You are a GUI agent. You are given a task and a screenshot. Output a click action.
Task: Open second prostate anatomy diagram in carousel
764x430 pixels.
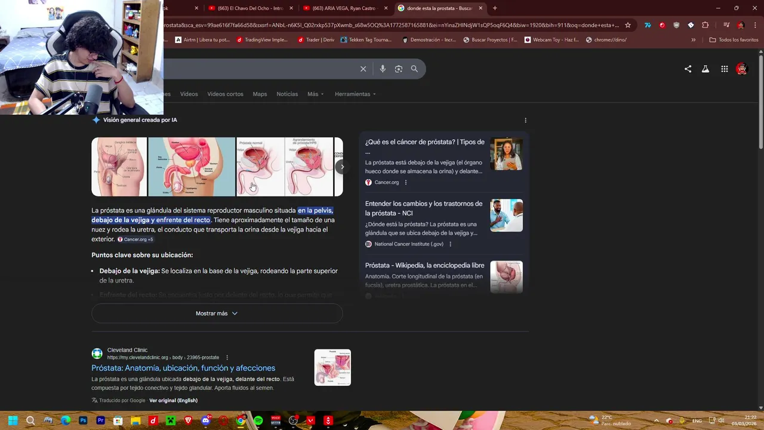coord(192,167)
